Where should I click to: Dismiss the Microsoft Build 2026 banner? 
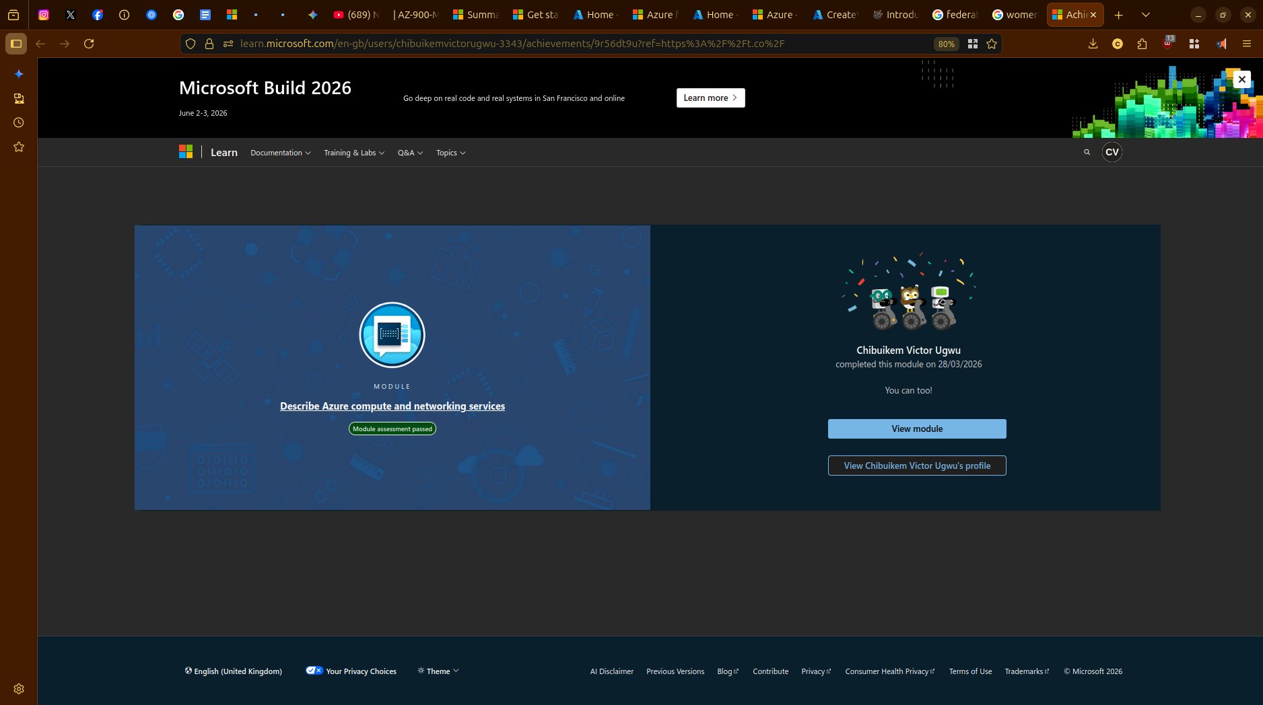[x=1242, y=79]
